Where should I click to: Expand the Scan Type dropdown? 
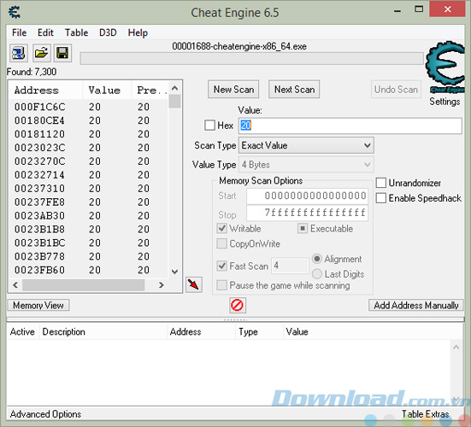point(306,145)
